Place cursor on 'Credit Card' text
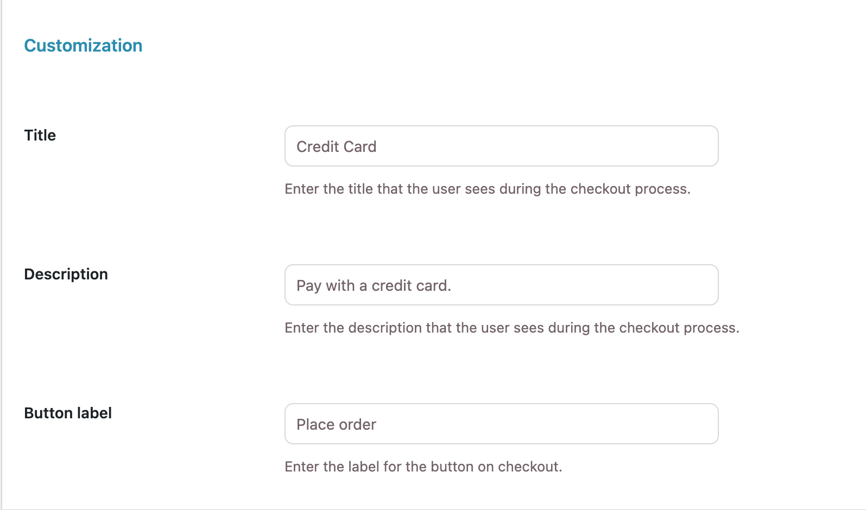Viewport: 866px width, 510px height. [x=336, y=146]
